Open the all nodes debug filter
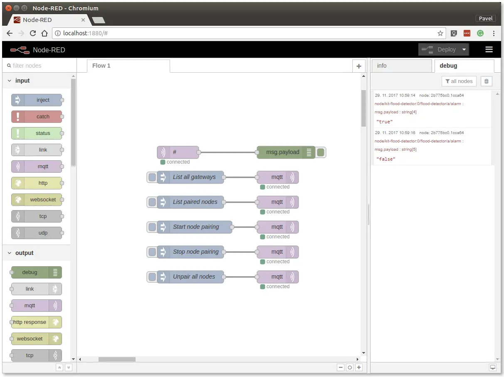 pos(459,81)
